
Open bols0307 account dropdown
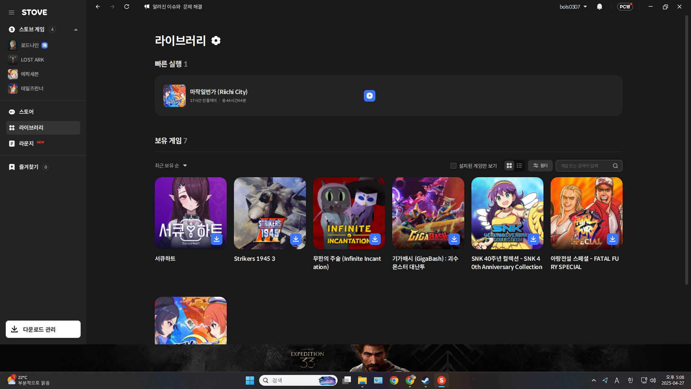click(573, 6)
